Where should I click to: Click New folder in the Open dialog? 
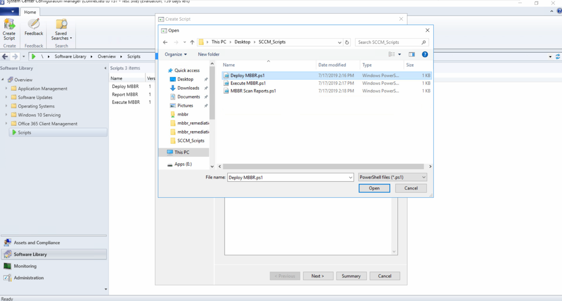(208, 54)
